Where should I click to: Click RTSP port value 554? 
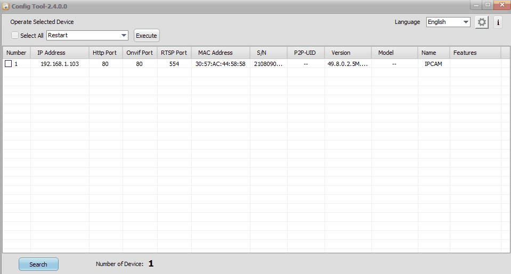174,64
